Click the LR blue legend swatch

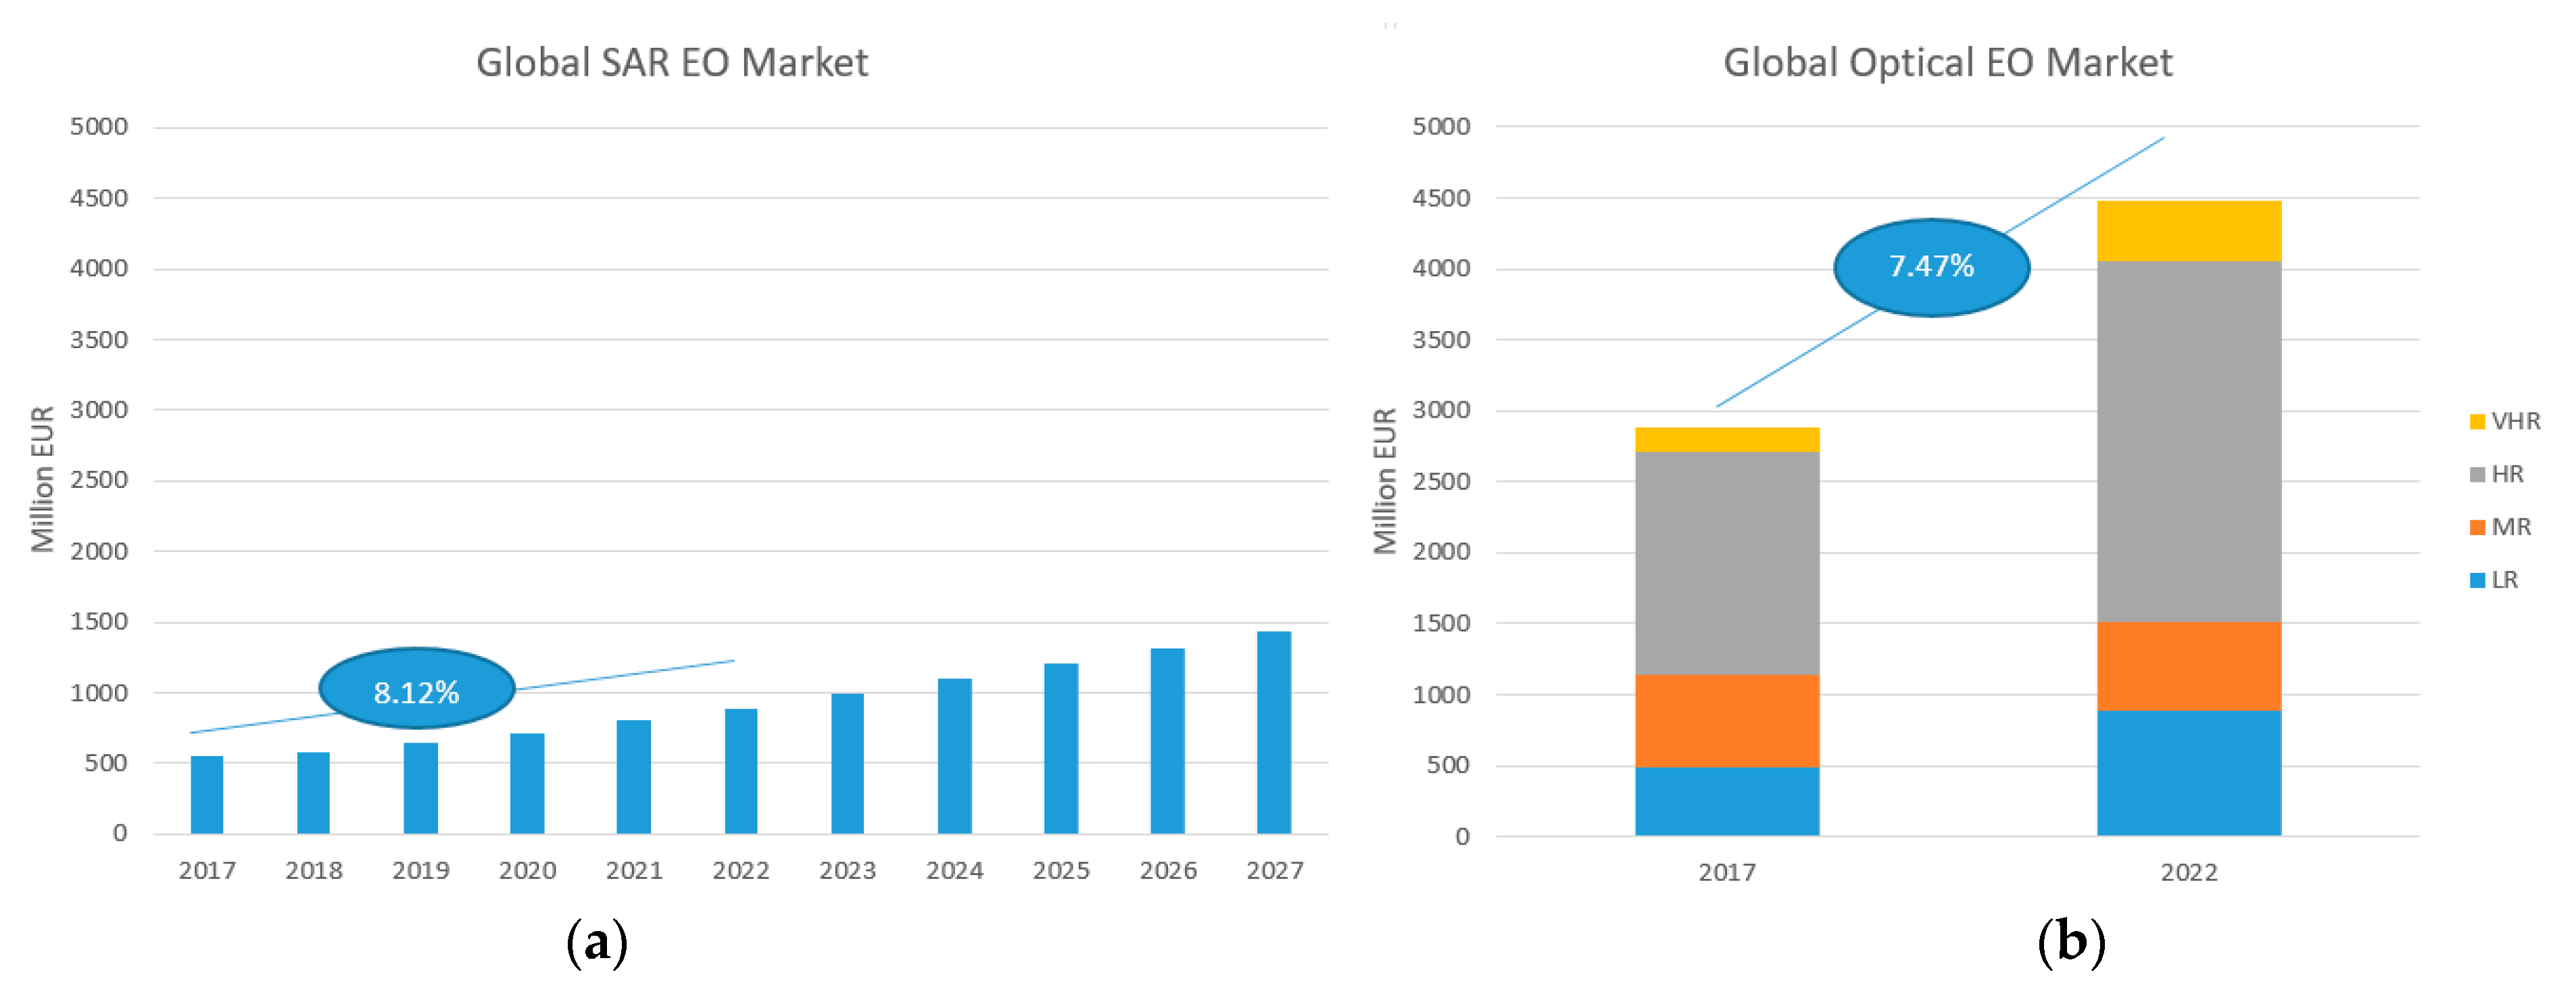2476,581
